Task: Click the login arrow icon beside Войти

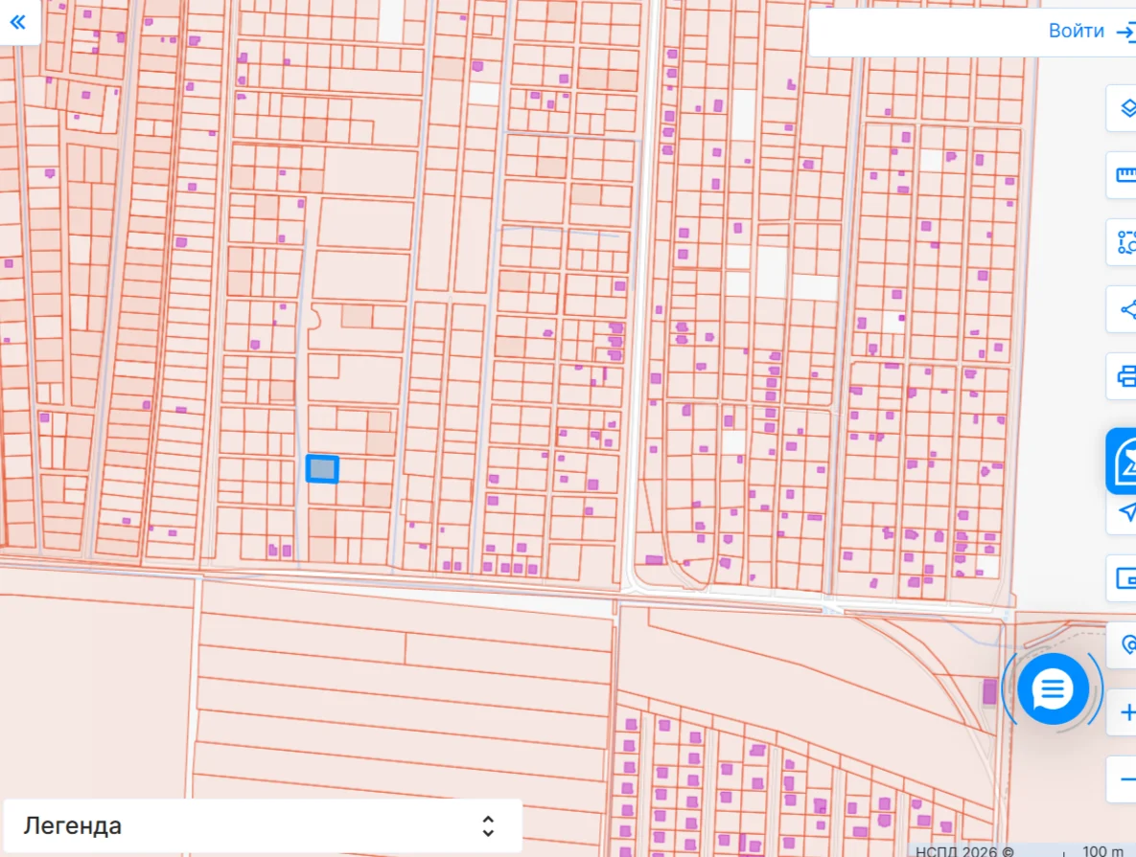Action: point(1125,32)
